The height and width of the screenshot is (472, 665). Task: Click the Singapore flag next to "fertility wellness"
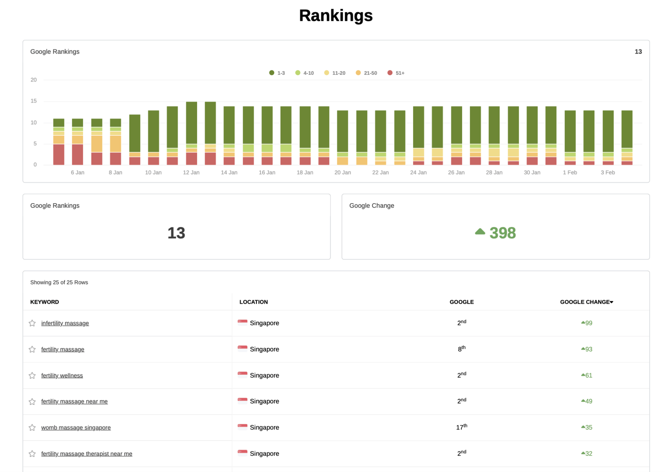[x=242, y=374]
